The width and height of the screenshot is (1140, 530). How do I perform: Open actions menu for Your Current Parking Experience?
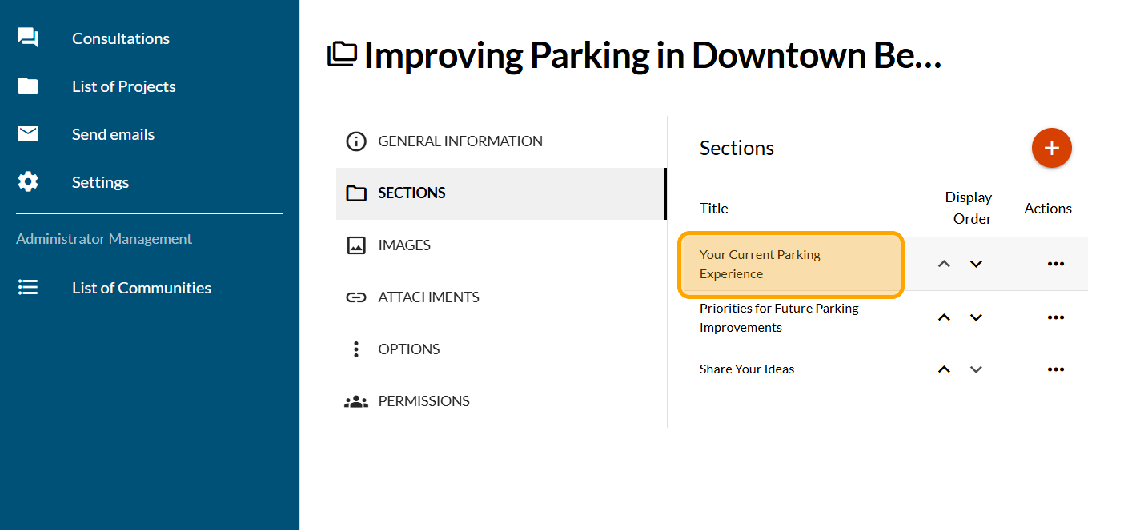1055,264
